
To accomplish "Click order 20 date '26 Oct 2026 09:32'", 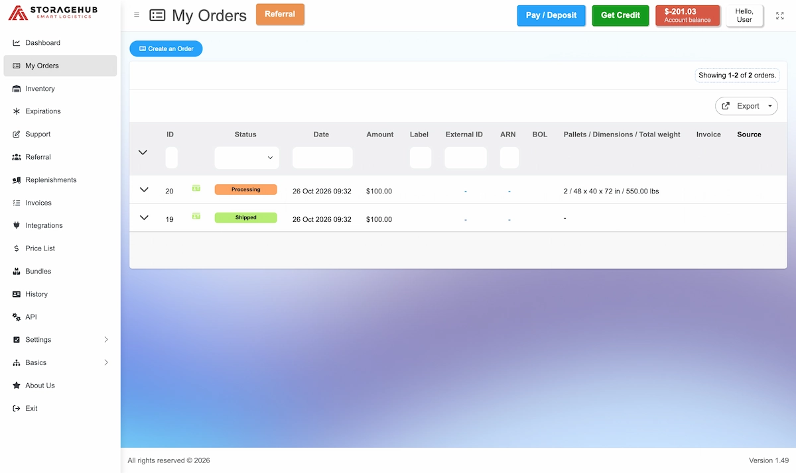I will 322,191.
